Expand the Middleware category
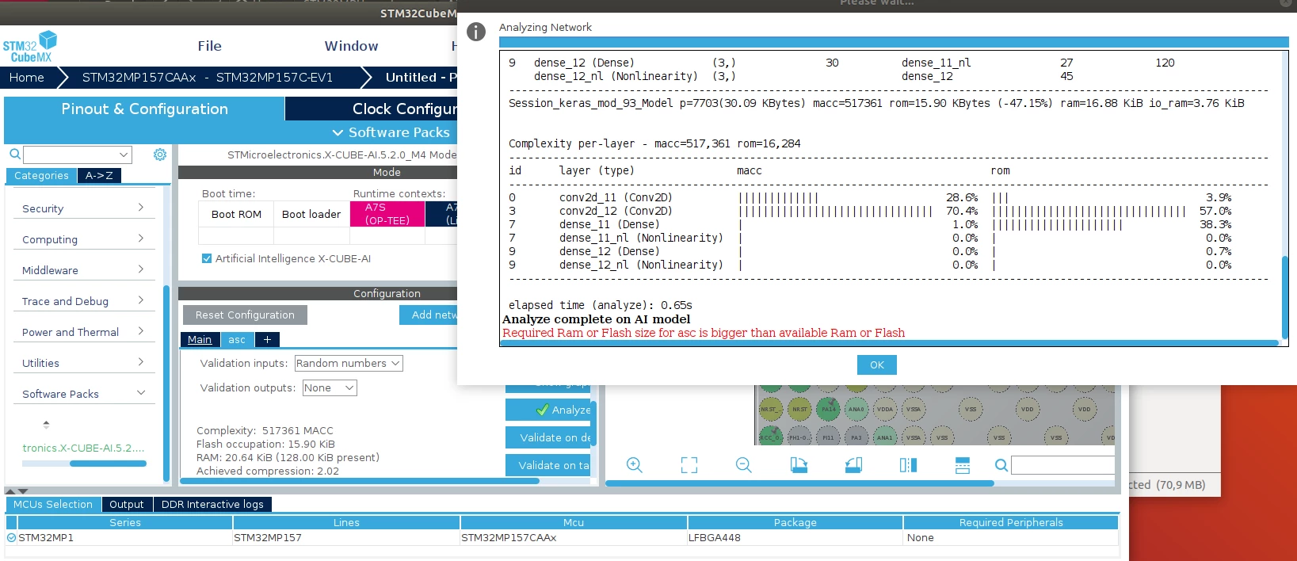Image resolution: width=1297 pixels, height=561 pixels. coord(84,270)
